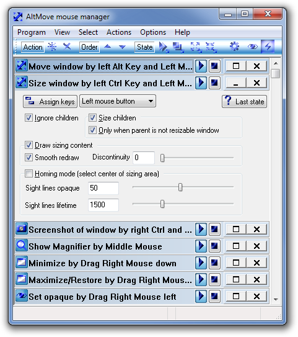Move action down with blue down arrow

tap(122, 47)
